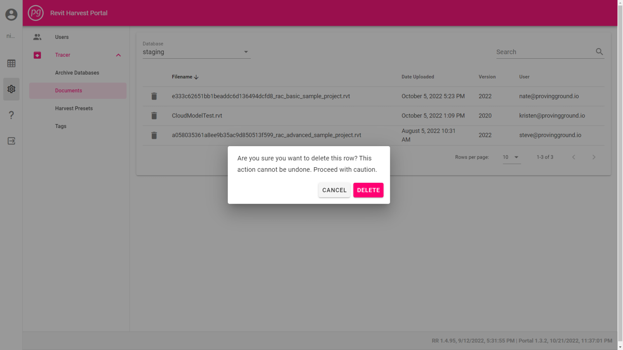Delete the rac_basic_sample_project row via trash icon

[x=154, y=96]
